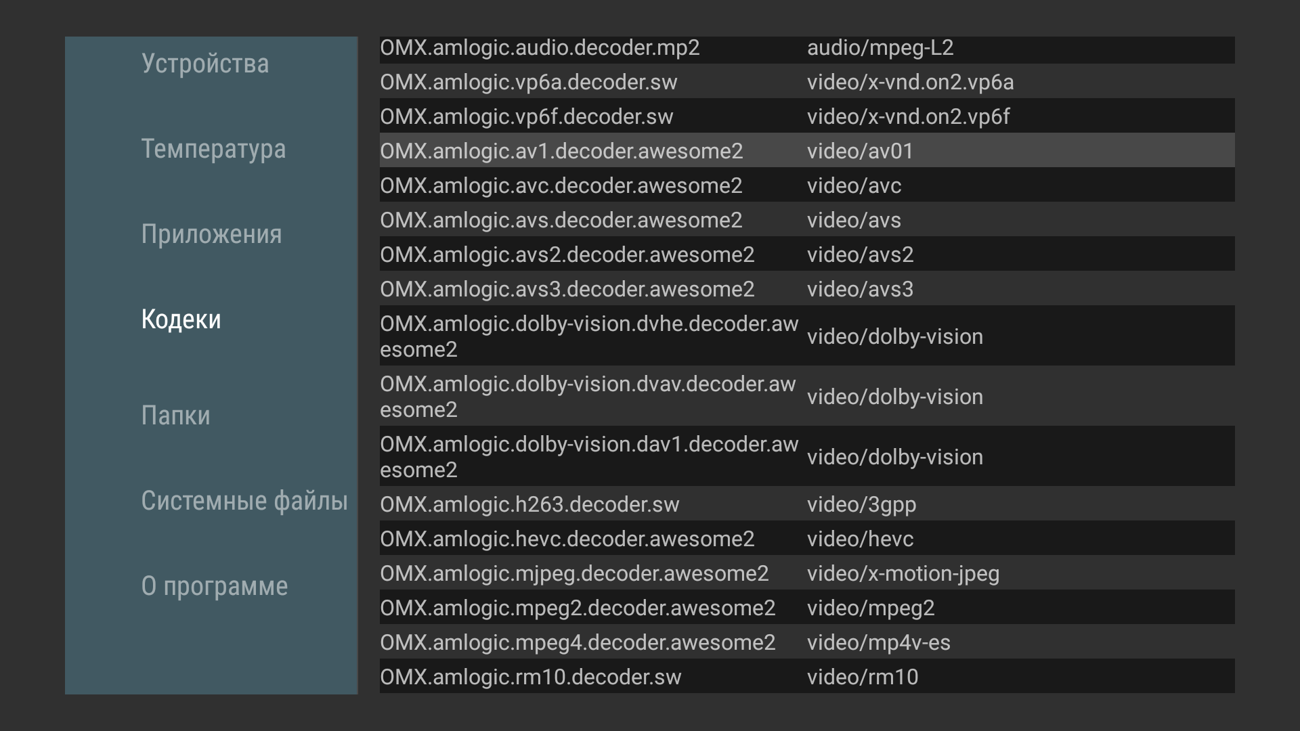Select the dolby-vision dvhe decoder row
1300x731 pixels.
(x=806, y=336)
